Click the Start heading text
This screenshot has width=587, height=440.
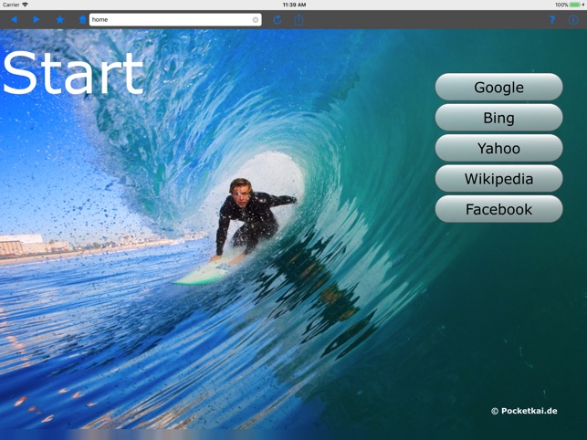[73, 73]
